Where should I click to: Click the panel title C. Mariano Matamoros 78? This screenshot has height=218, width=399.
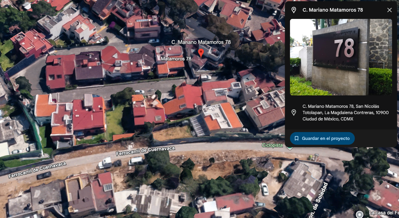click(332, 10)
